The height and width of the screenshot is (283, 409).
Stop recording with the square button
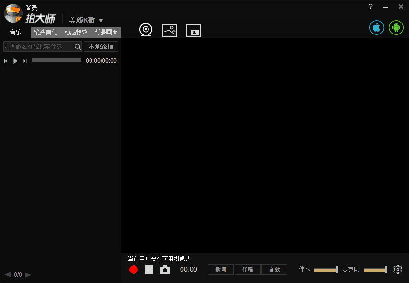[x=149, y=270]
